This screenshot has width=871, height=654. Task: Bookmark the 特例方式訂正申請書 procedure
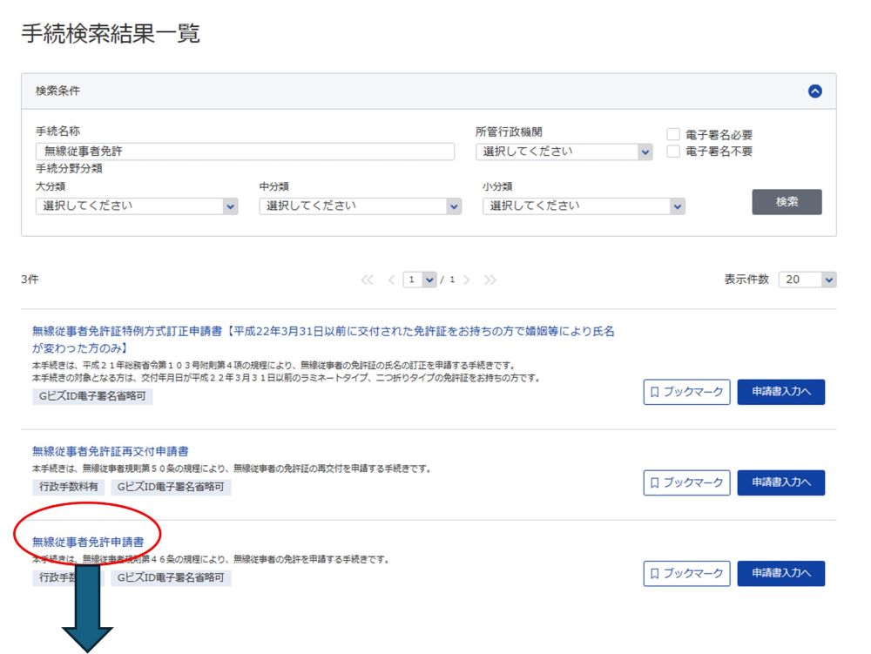pyautogui.click(x=686, y=392)
